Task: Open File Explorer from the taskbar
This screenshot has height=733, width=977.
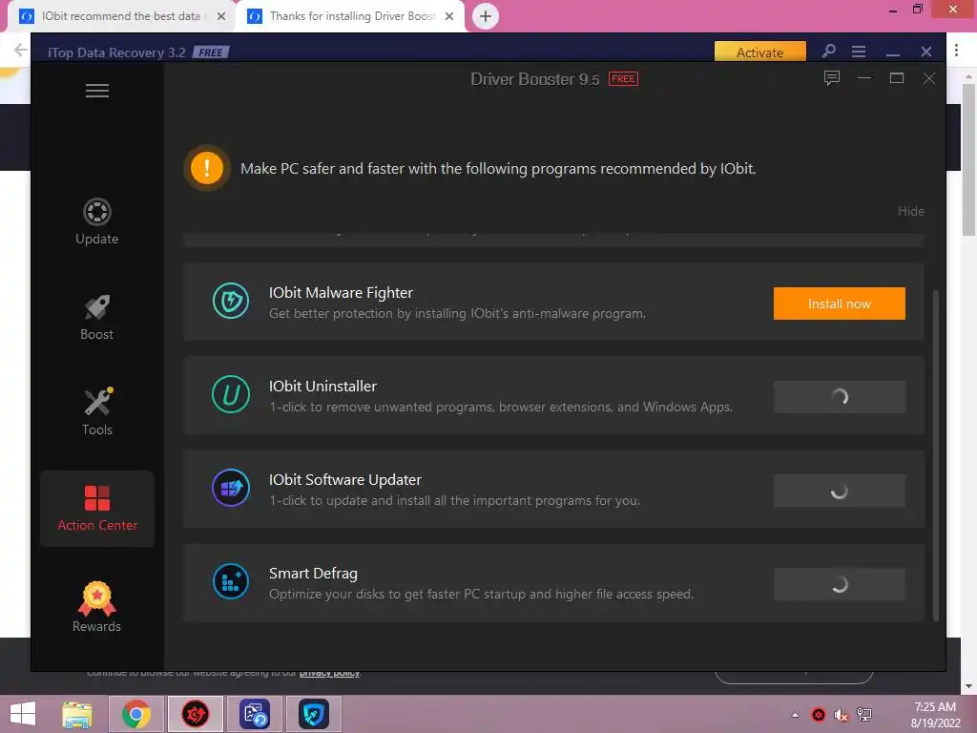Action: click(77, 714)
